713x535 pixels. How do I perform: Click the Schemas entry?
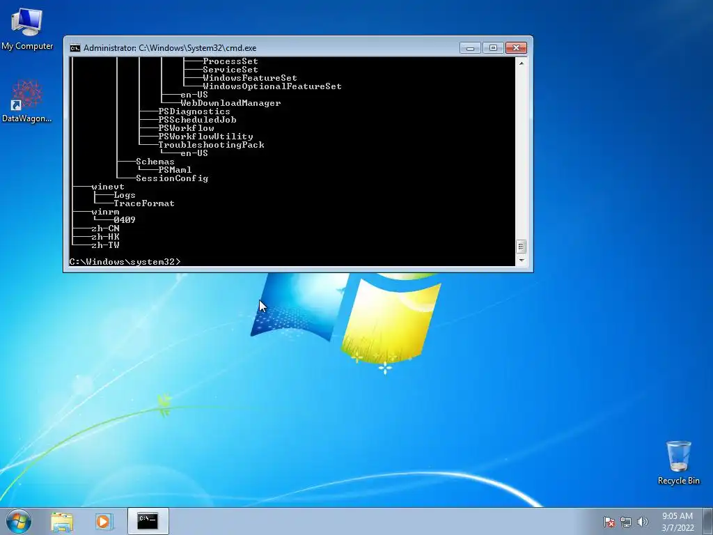pyautogui.click(x=155, y=162)
